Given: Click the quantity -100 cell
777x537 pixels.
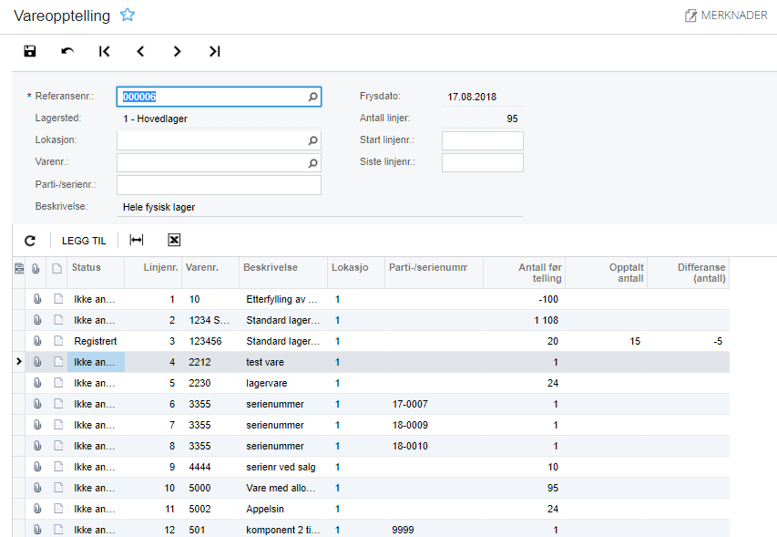Looking at the screenshot, I should pyautogui.click(x=524, y=299).
